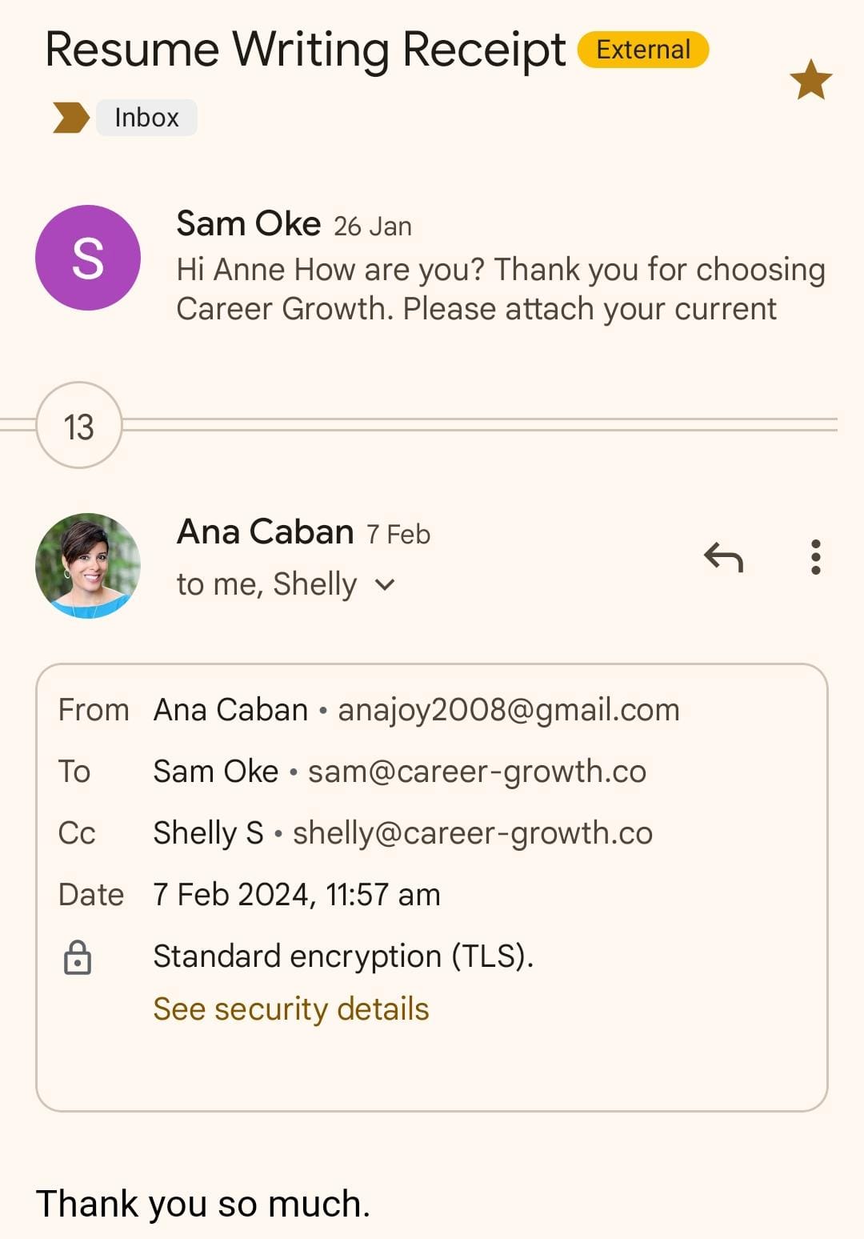
Task: Toggle the star on this conversation
Action: coord(810,80)
